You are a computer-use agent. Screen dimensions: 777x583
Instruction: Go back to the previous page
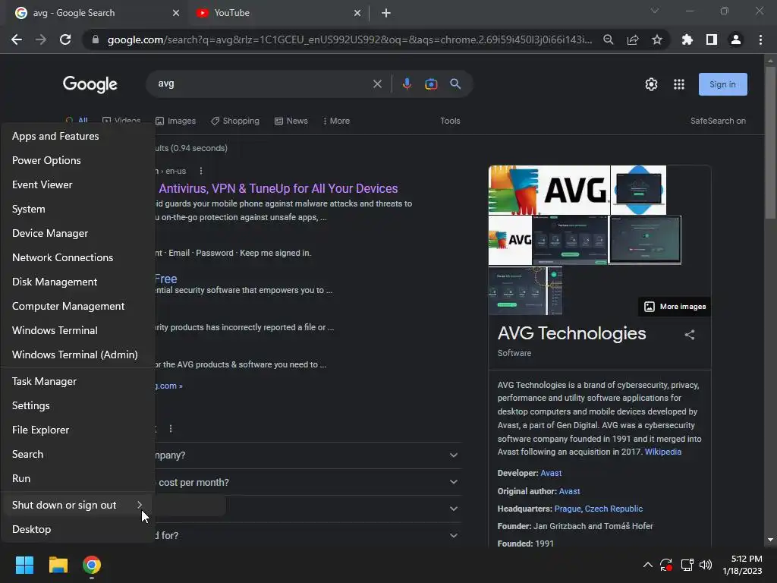[17, 39]
